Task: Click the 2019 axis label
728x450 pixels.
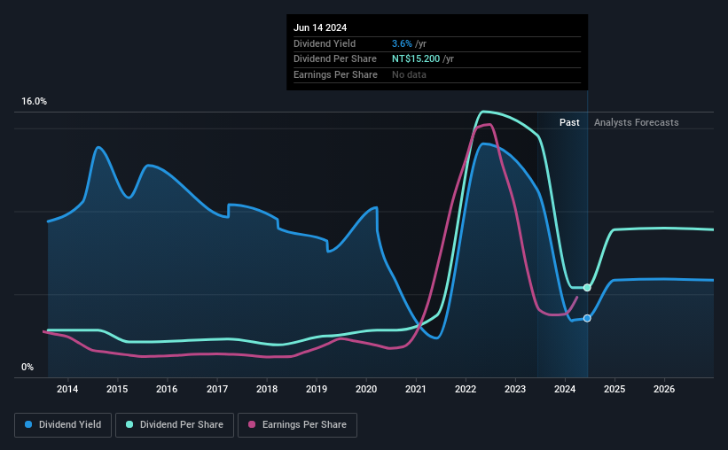Action: click(x=317, y=389)
